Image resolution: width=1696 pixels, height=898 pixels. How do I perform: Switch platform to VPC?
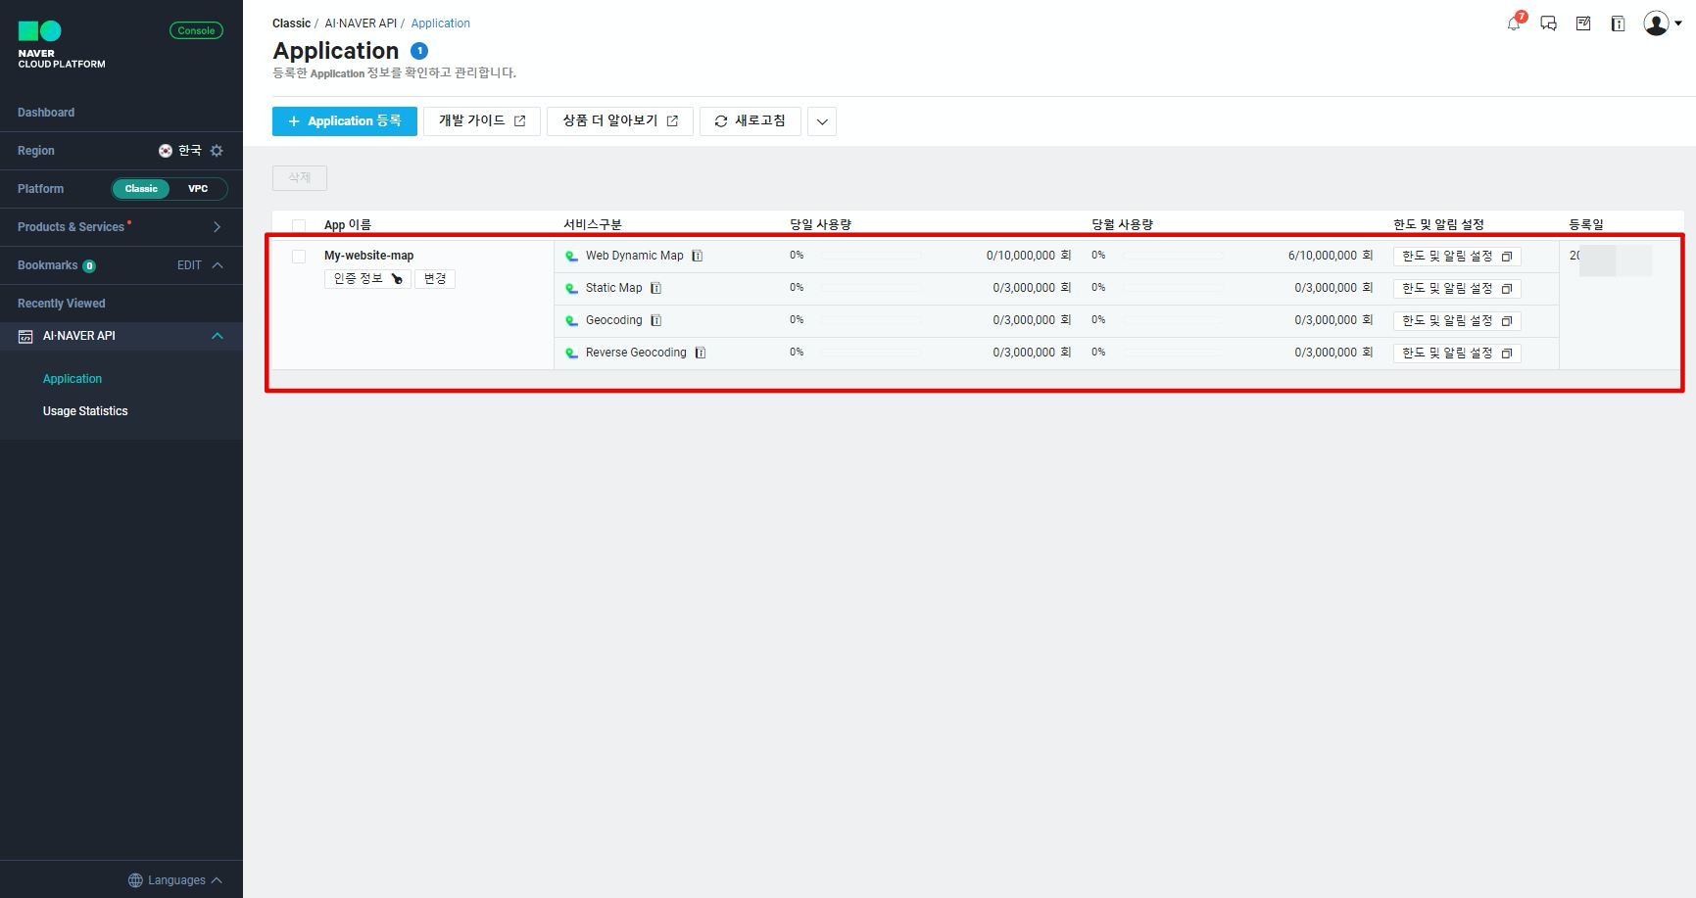tap(198, 189)
